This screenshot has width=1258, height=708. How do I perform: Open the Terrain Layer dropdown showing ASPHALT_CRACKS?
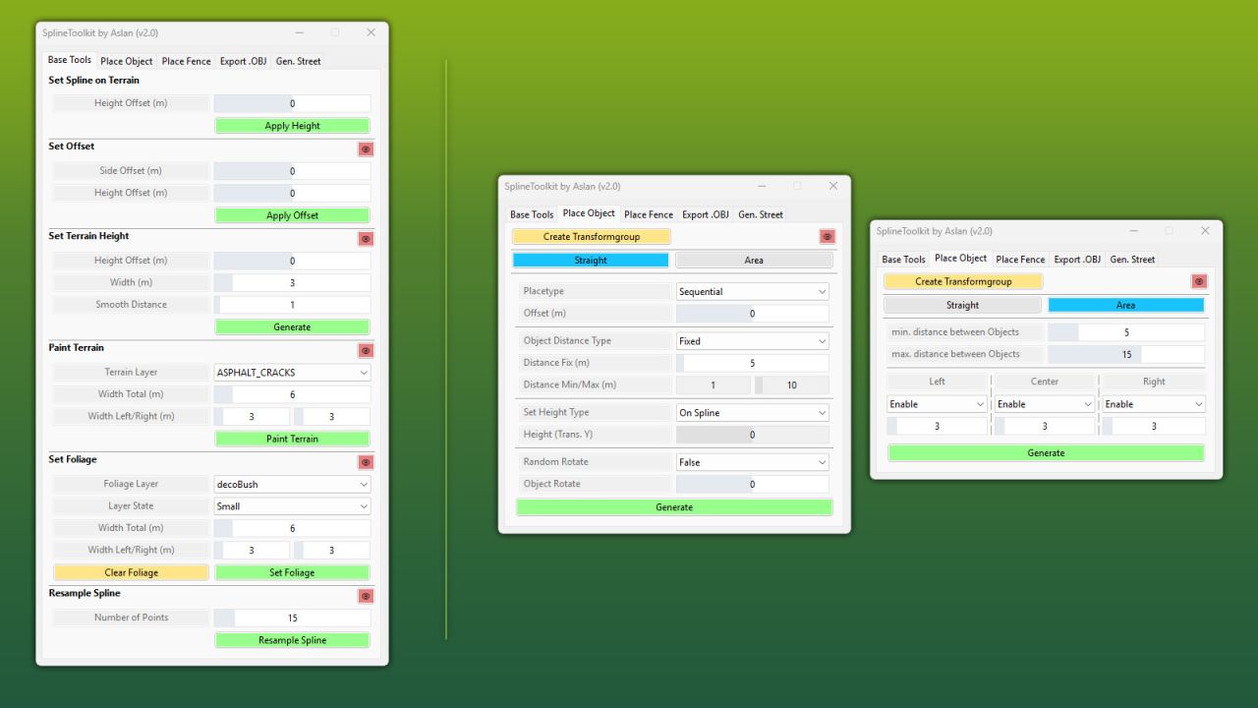click(x=292, y=373)
